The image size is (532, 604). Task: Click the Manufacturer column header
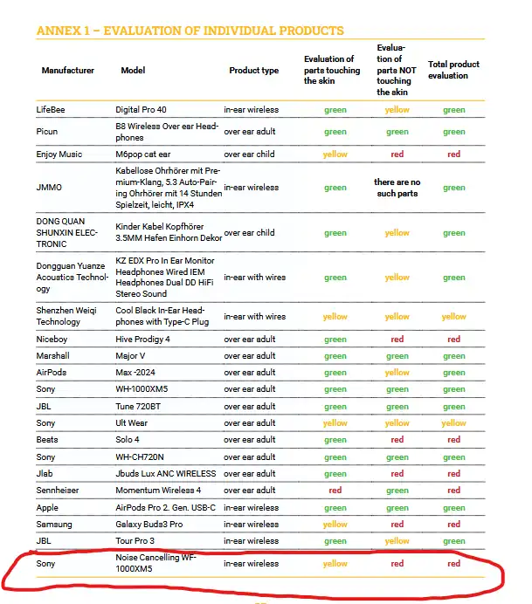pyautogui.click(x=67, y=70)
